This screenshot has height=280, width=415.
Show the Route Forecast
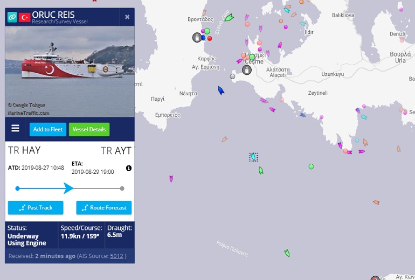(104, 207)
